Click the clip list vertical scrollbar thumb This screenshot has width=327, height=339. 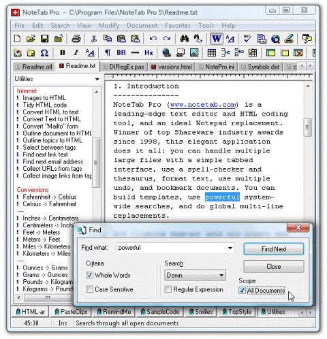(x=96, y=163)
